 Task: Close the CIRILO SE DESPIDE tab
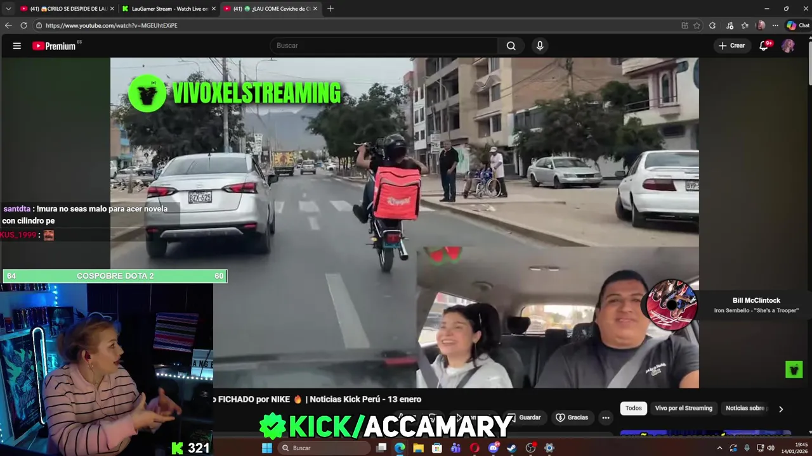(x=112, y=9)
